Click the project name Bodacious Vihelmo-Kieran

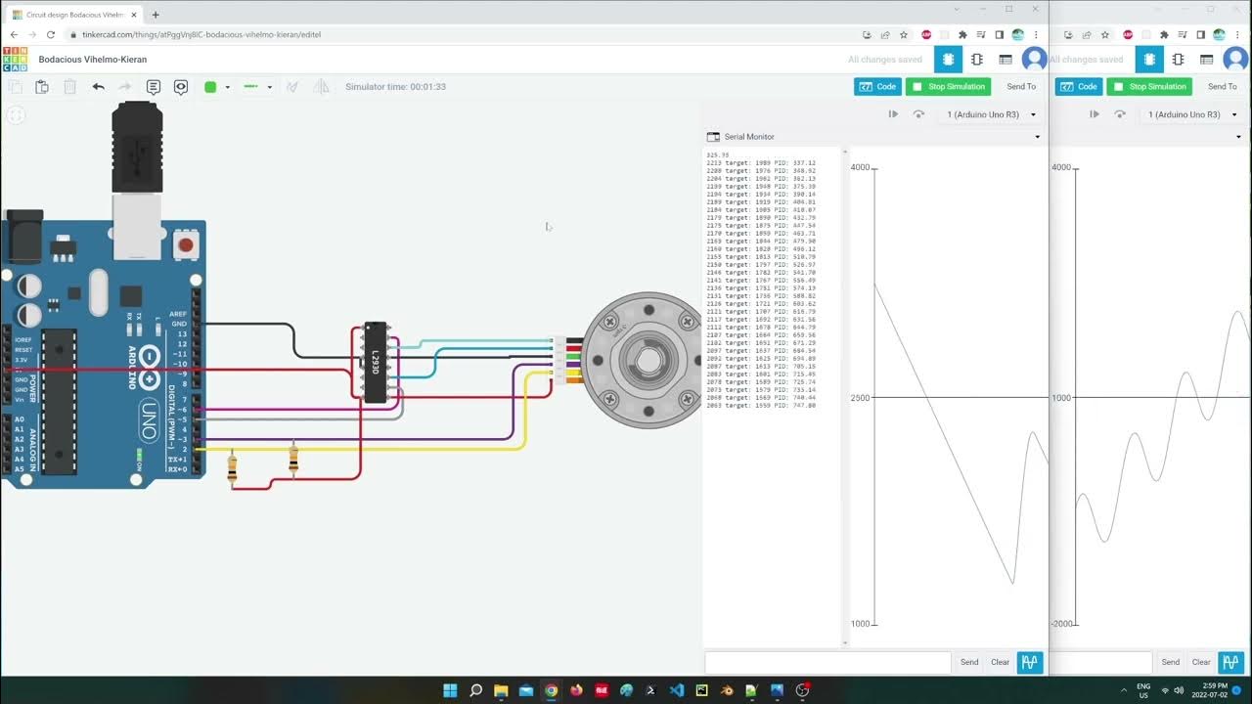(x=93, y=60)
